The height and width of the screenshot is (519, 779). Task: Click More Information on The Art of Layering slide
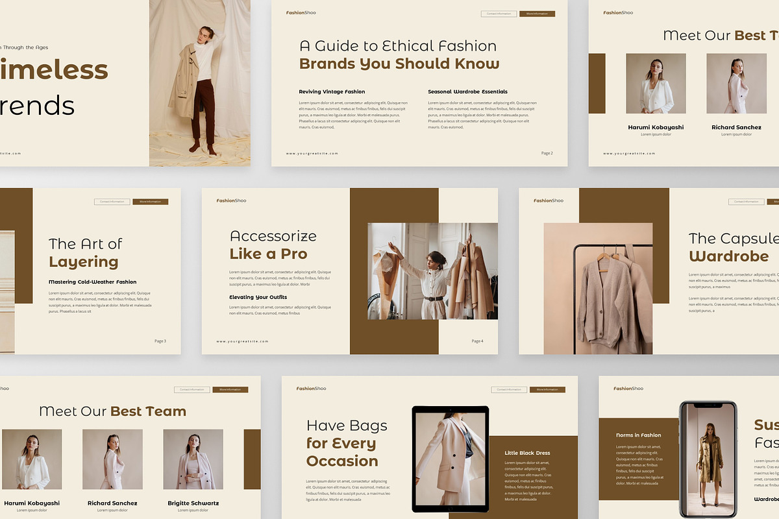[x=150, y=202]
